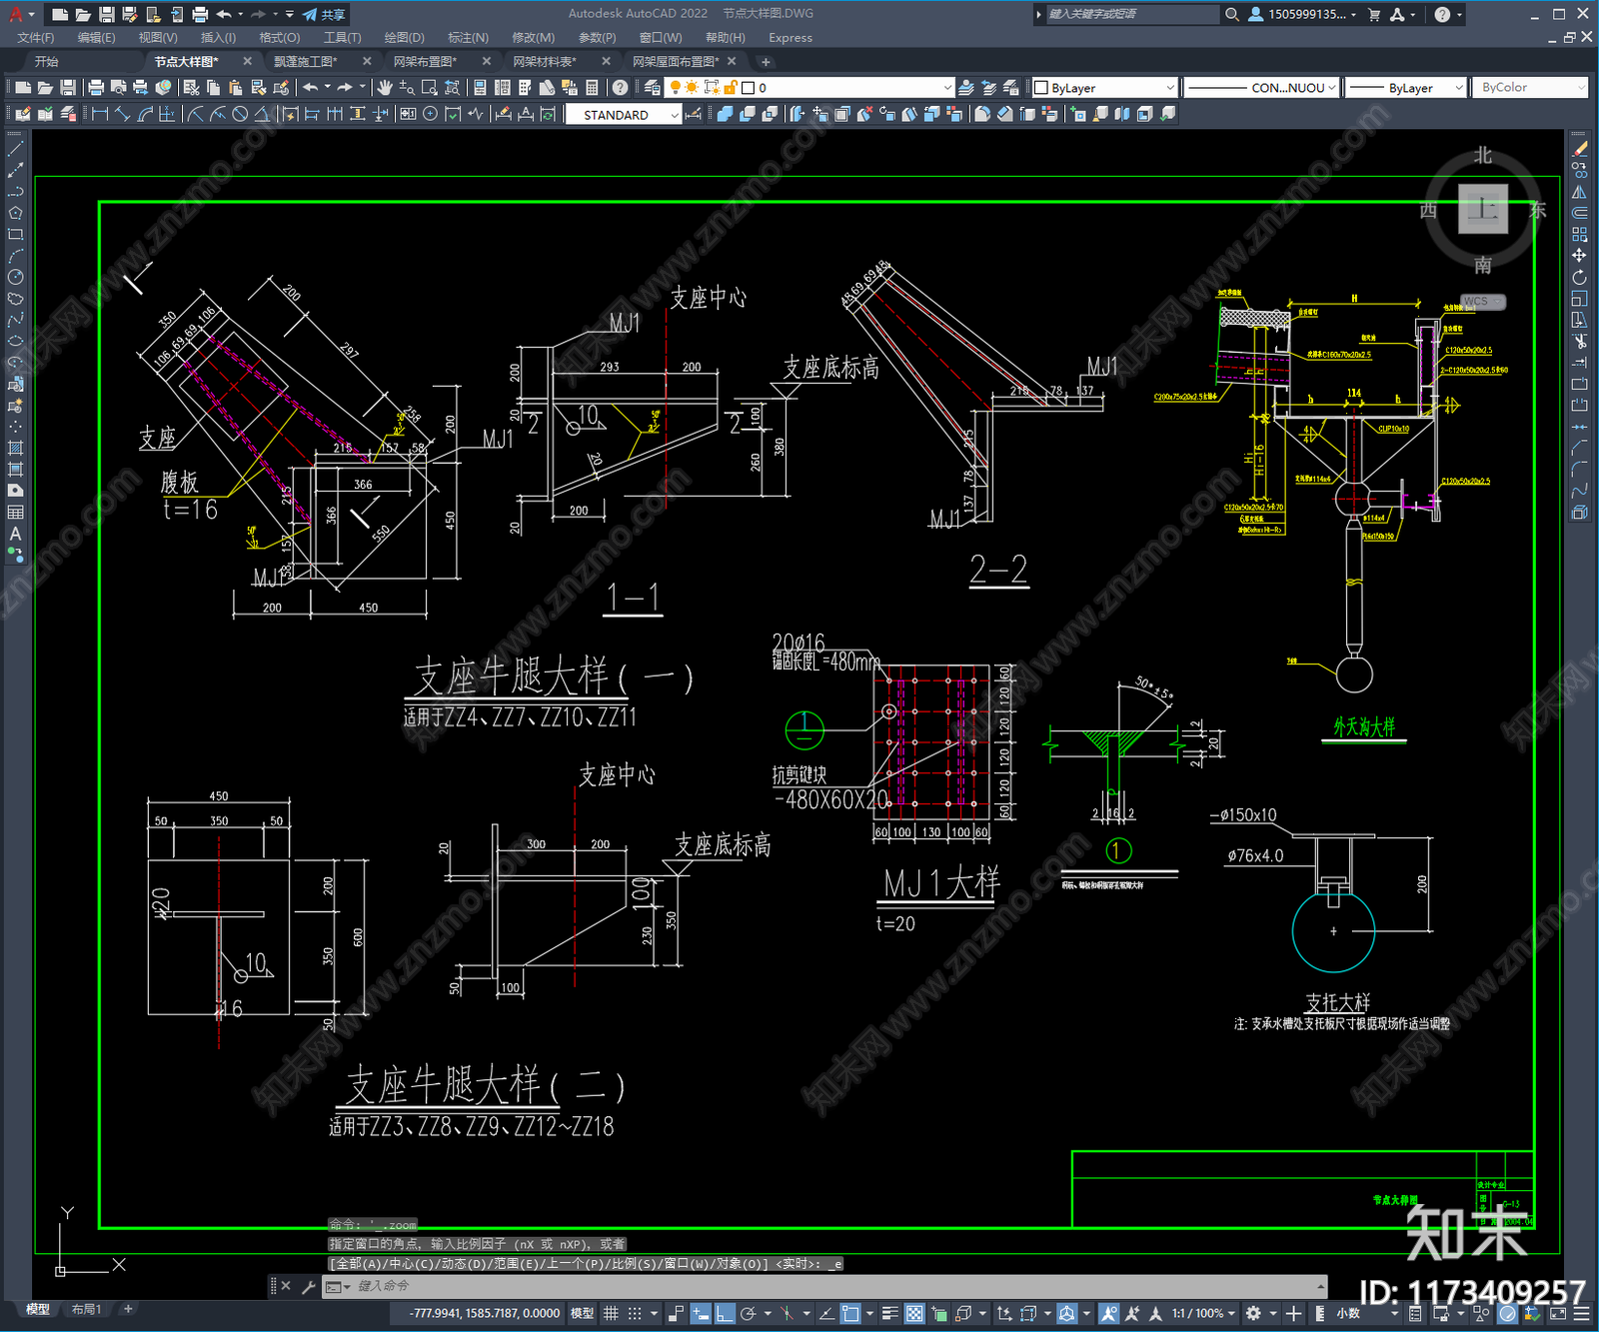The image size is (1599, 1332).
Task: Open the Autodesk App Store cart icon
Action: pyautogui.click(x=1374, y=14)
